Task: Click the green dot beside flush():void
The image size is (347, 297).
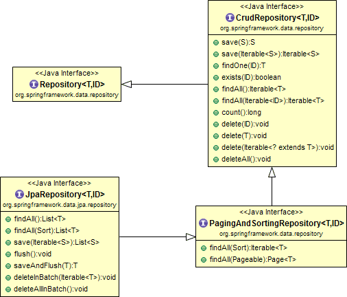Action: click(8, 254)
